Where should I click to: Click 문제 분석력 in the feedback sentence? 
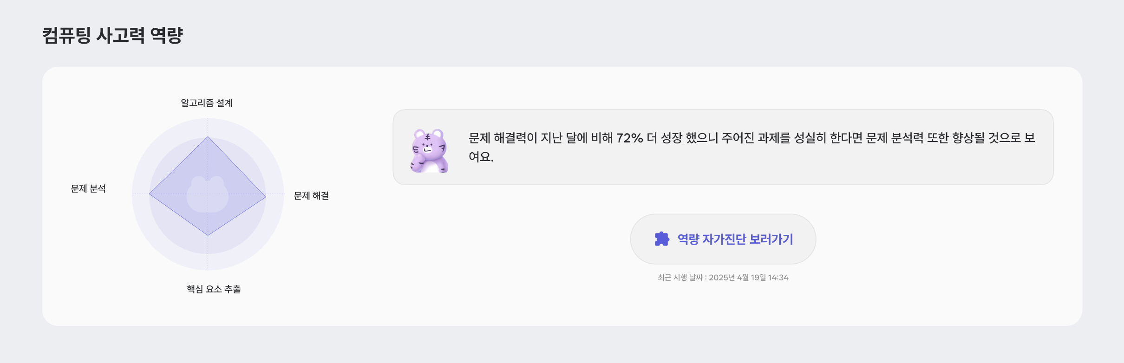895,138
